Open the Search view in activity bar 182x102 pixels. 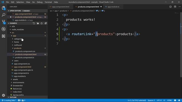coord(3,15)
